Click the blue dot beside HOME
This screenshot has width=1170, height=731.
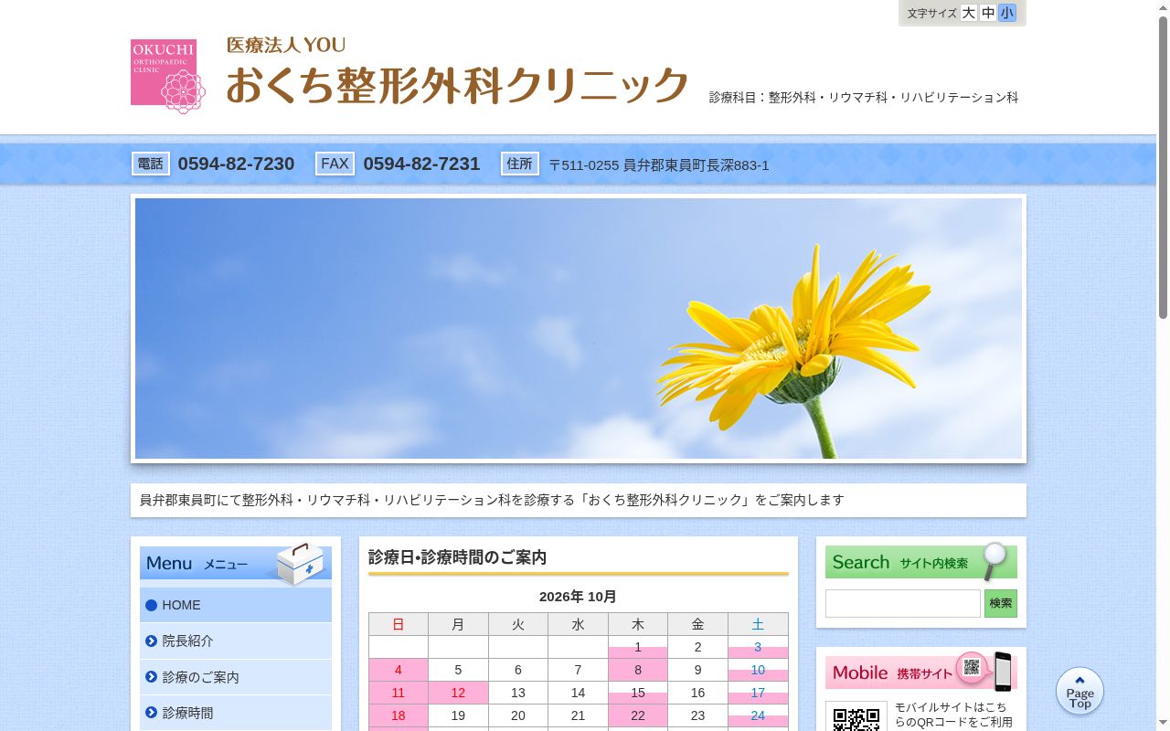[x=151, y=605]
